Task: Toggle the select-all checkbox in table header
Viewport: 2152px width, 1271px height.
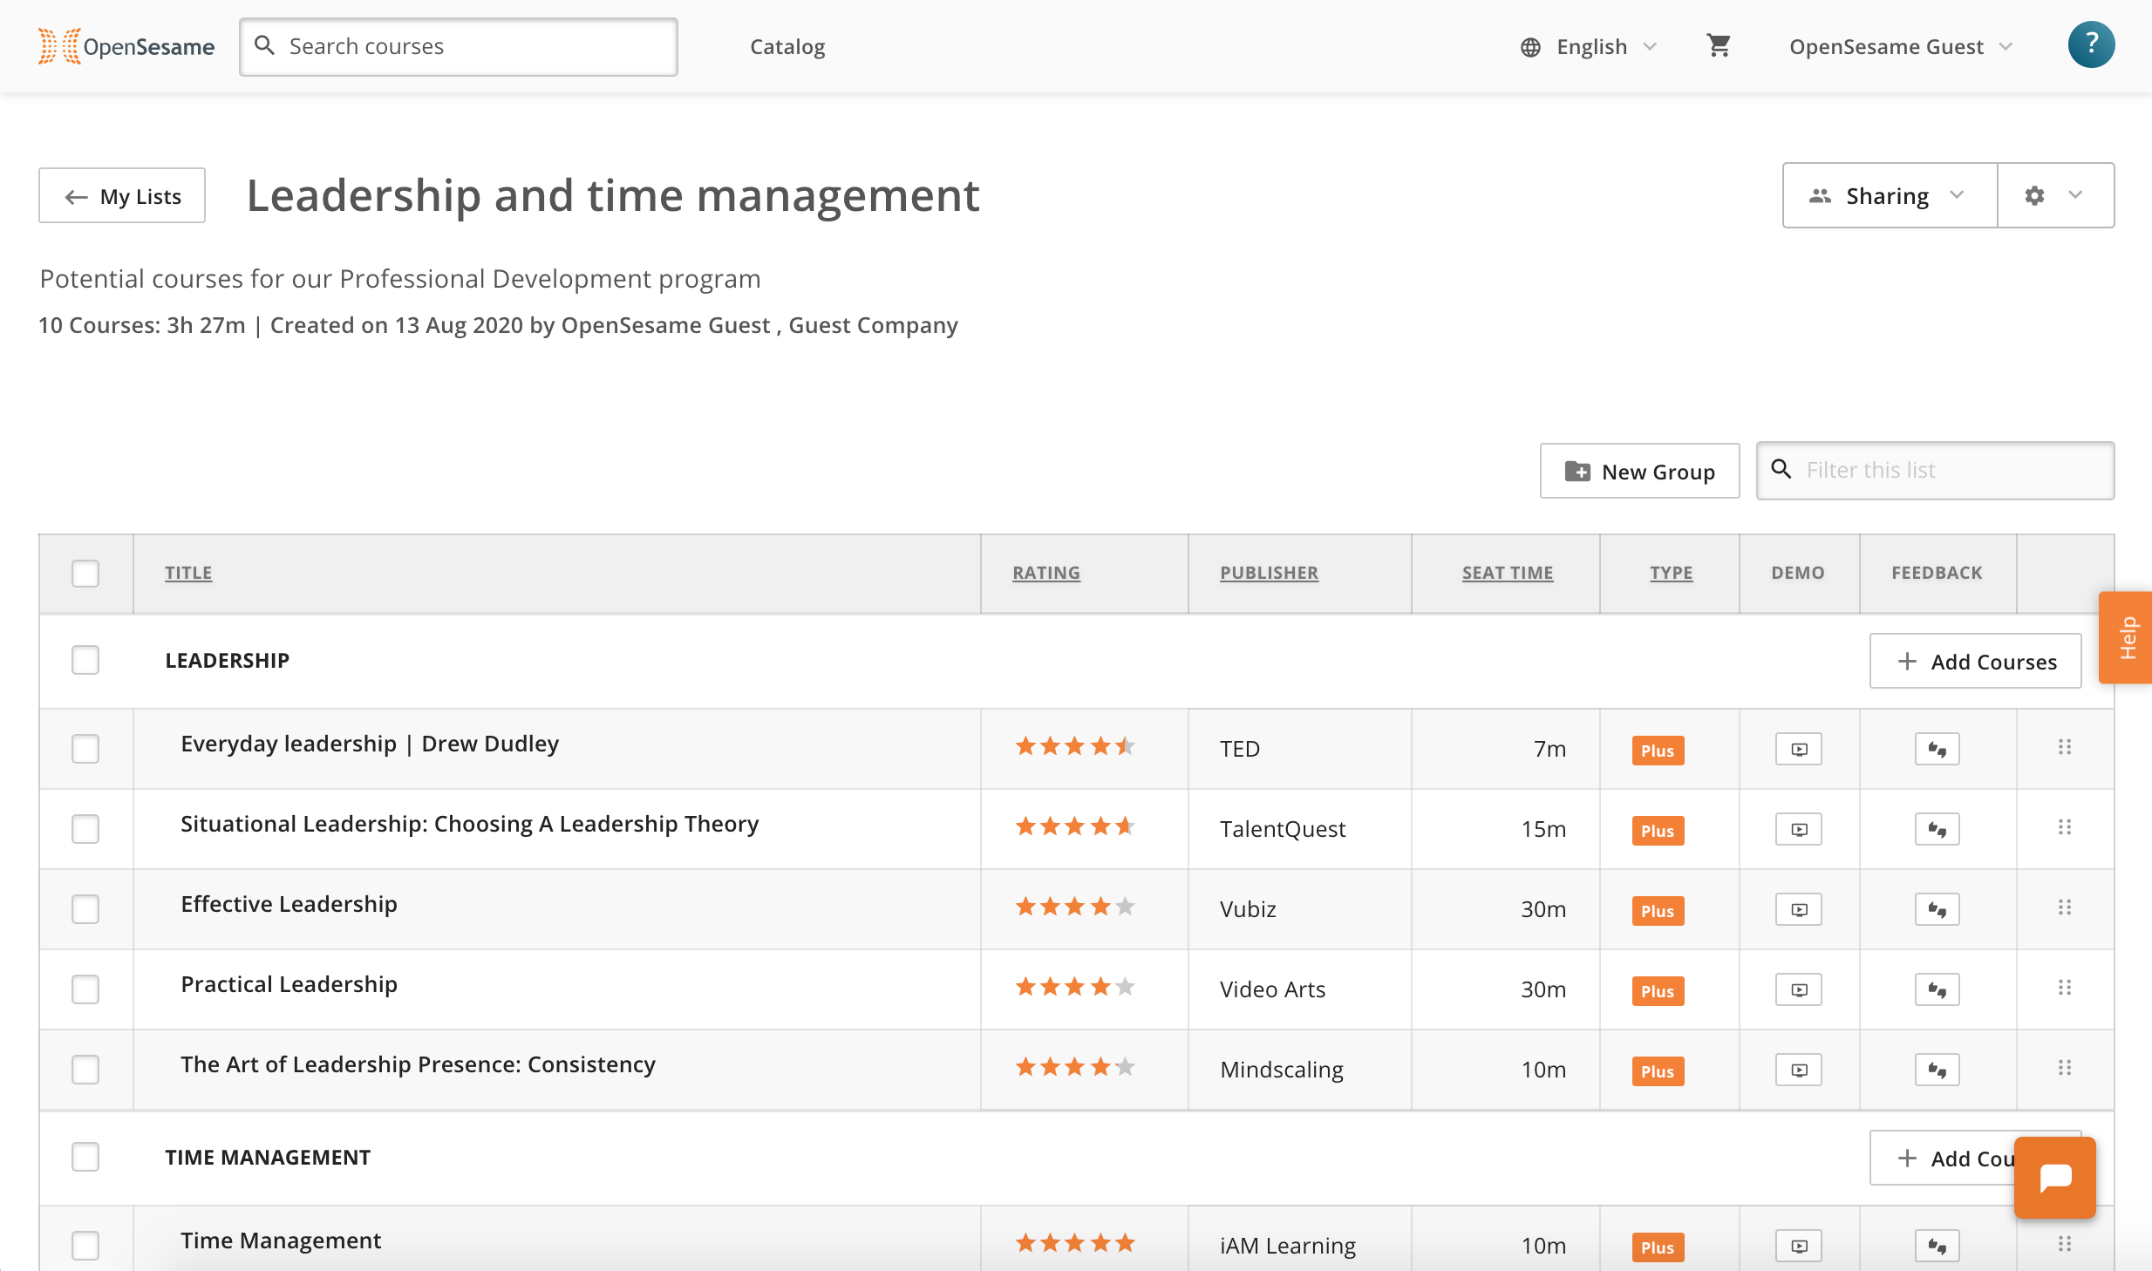Action: 85,574
